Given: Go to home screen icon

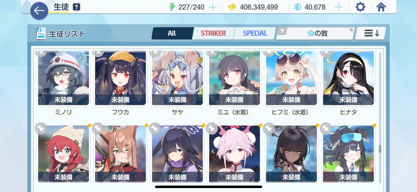Looking at the screenshot, I should (x=381, y=7).
